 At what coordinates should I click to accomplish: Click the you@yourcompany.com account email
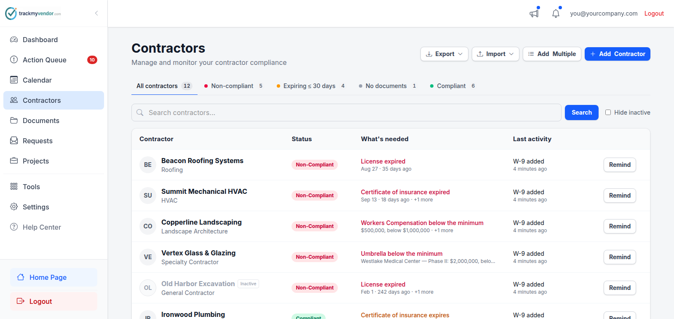pyautogui.click(x=604, y=13)
